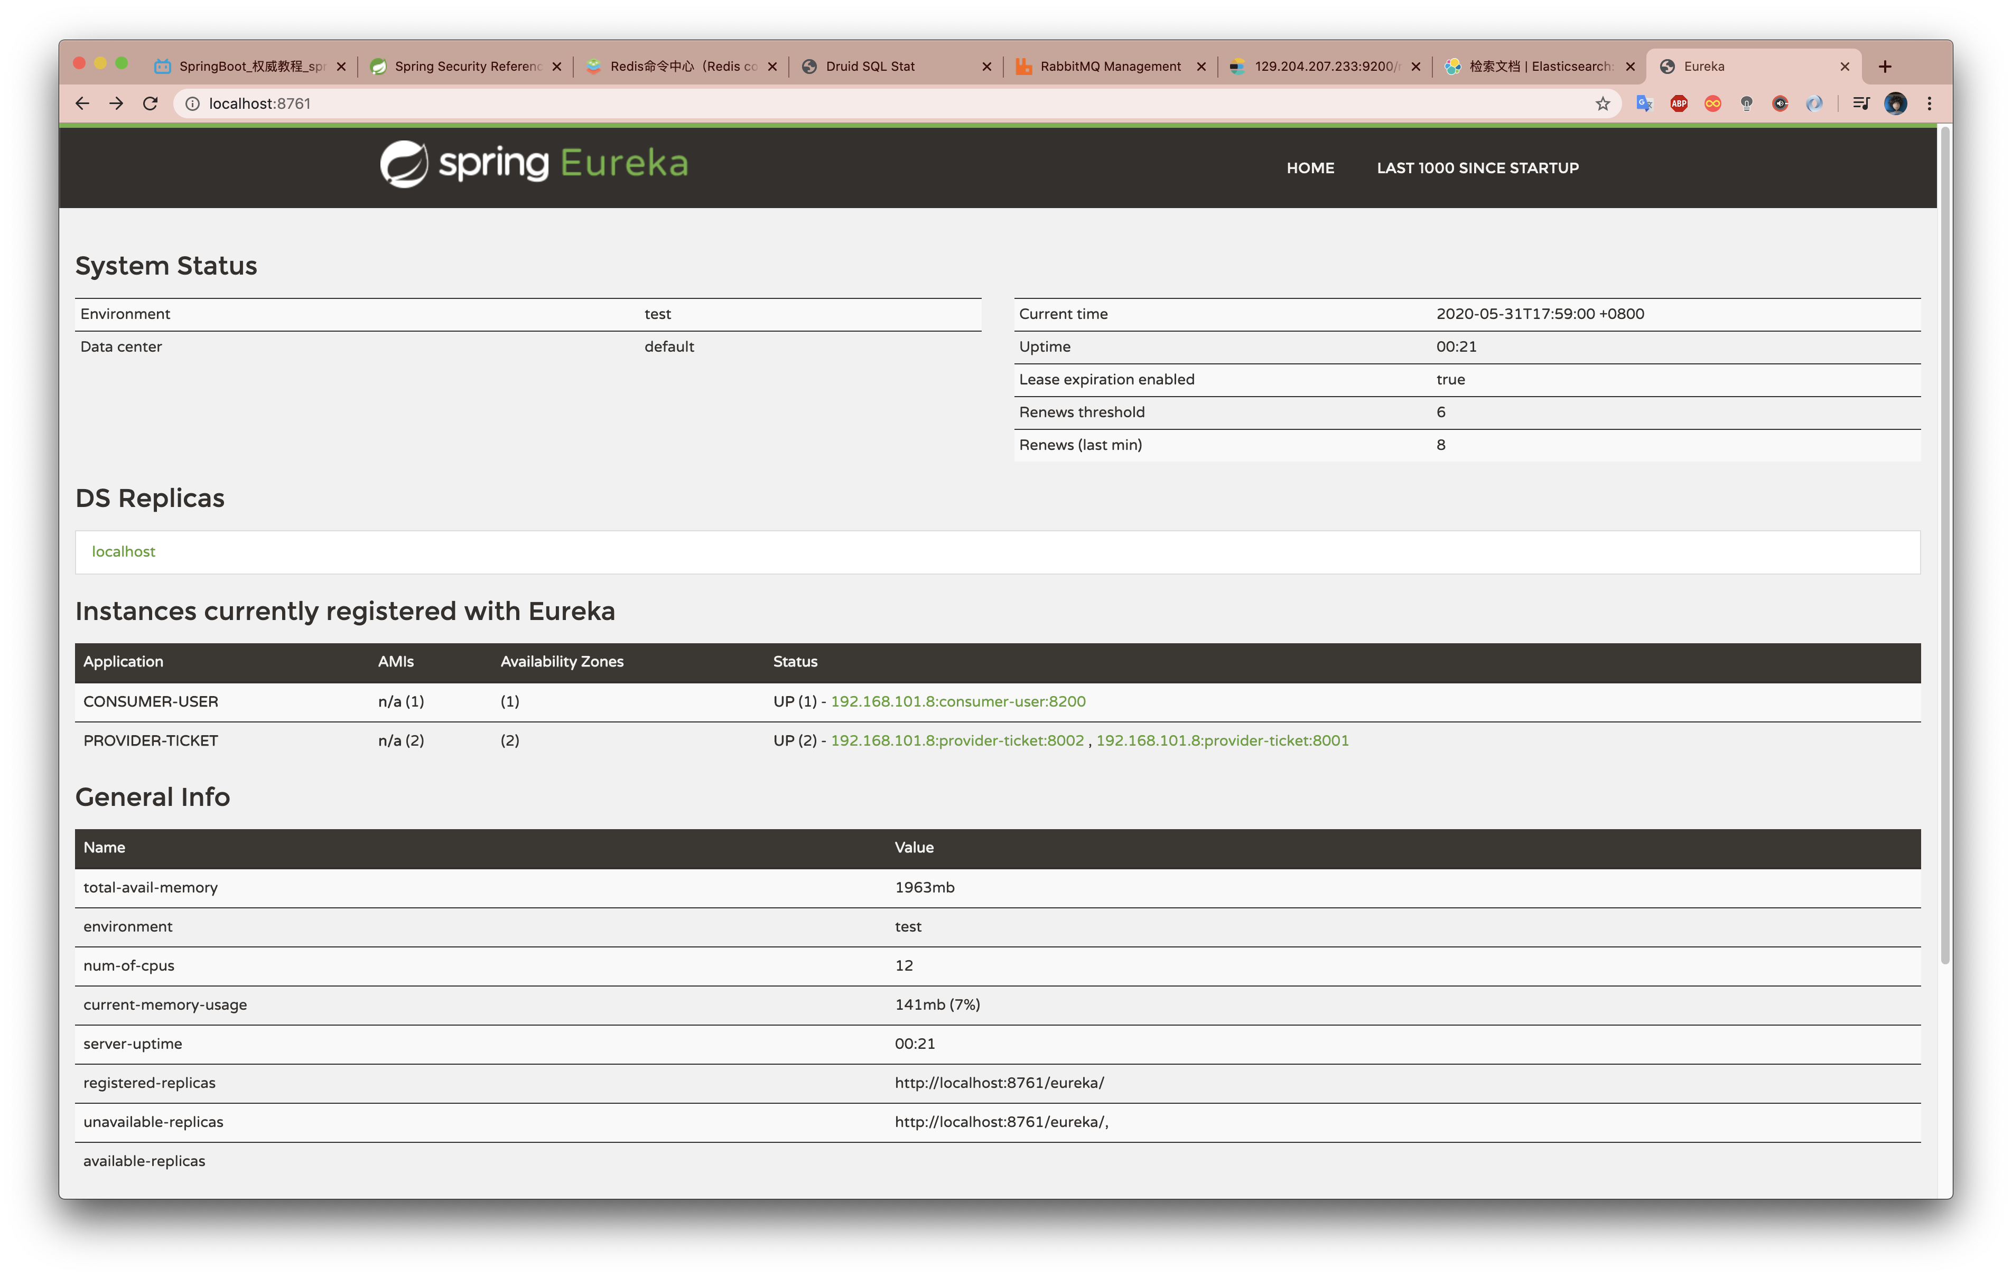Click the browser forward arrow
This screenshot has height=1277, width=2012.
pyautogui.click(x=116, y=104)
